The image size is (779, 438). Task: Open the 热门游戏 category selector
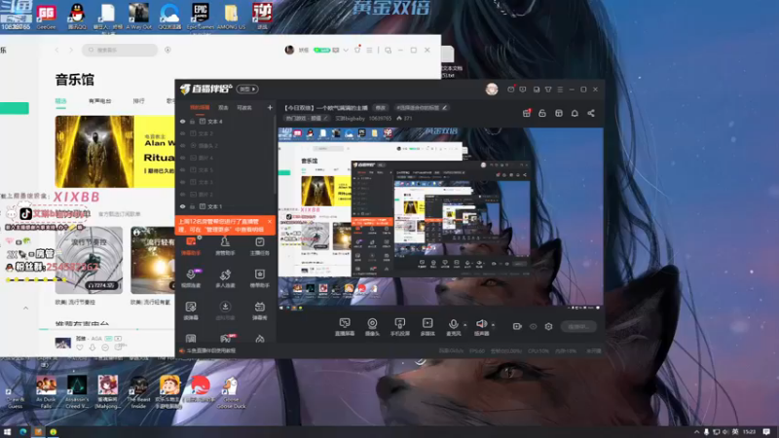tap(307, 118)
